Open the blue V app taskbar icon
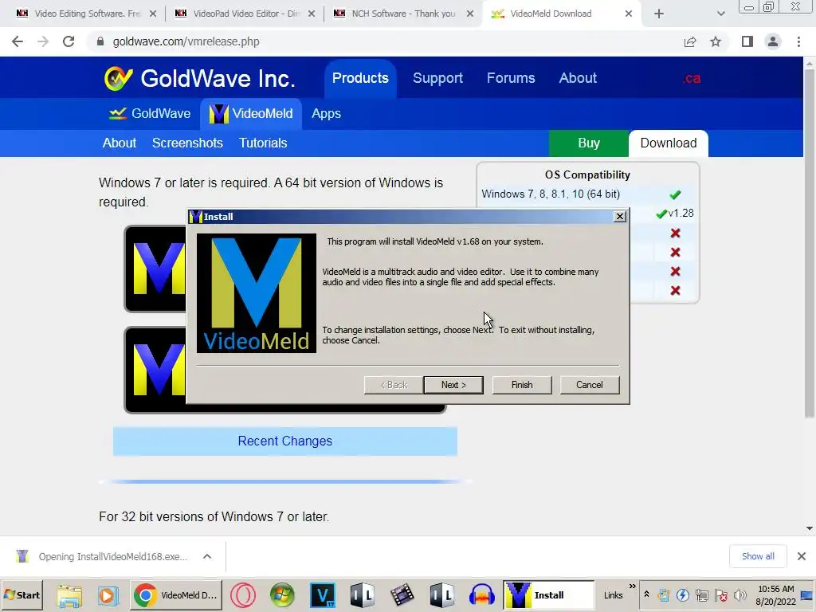 click(x=323, y=595)
